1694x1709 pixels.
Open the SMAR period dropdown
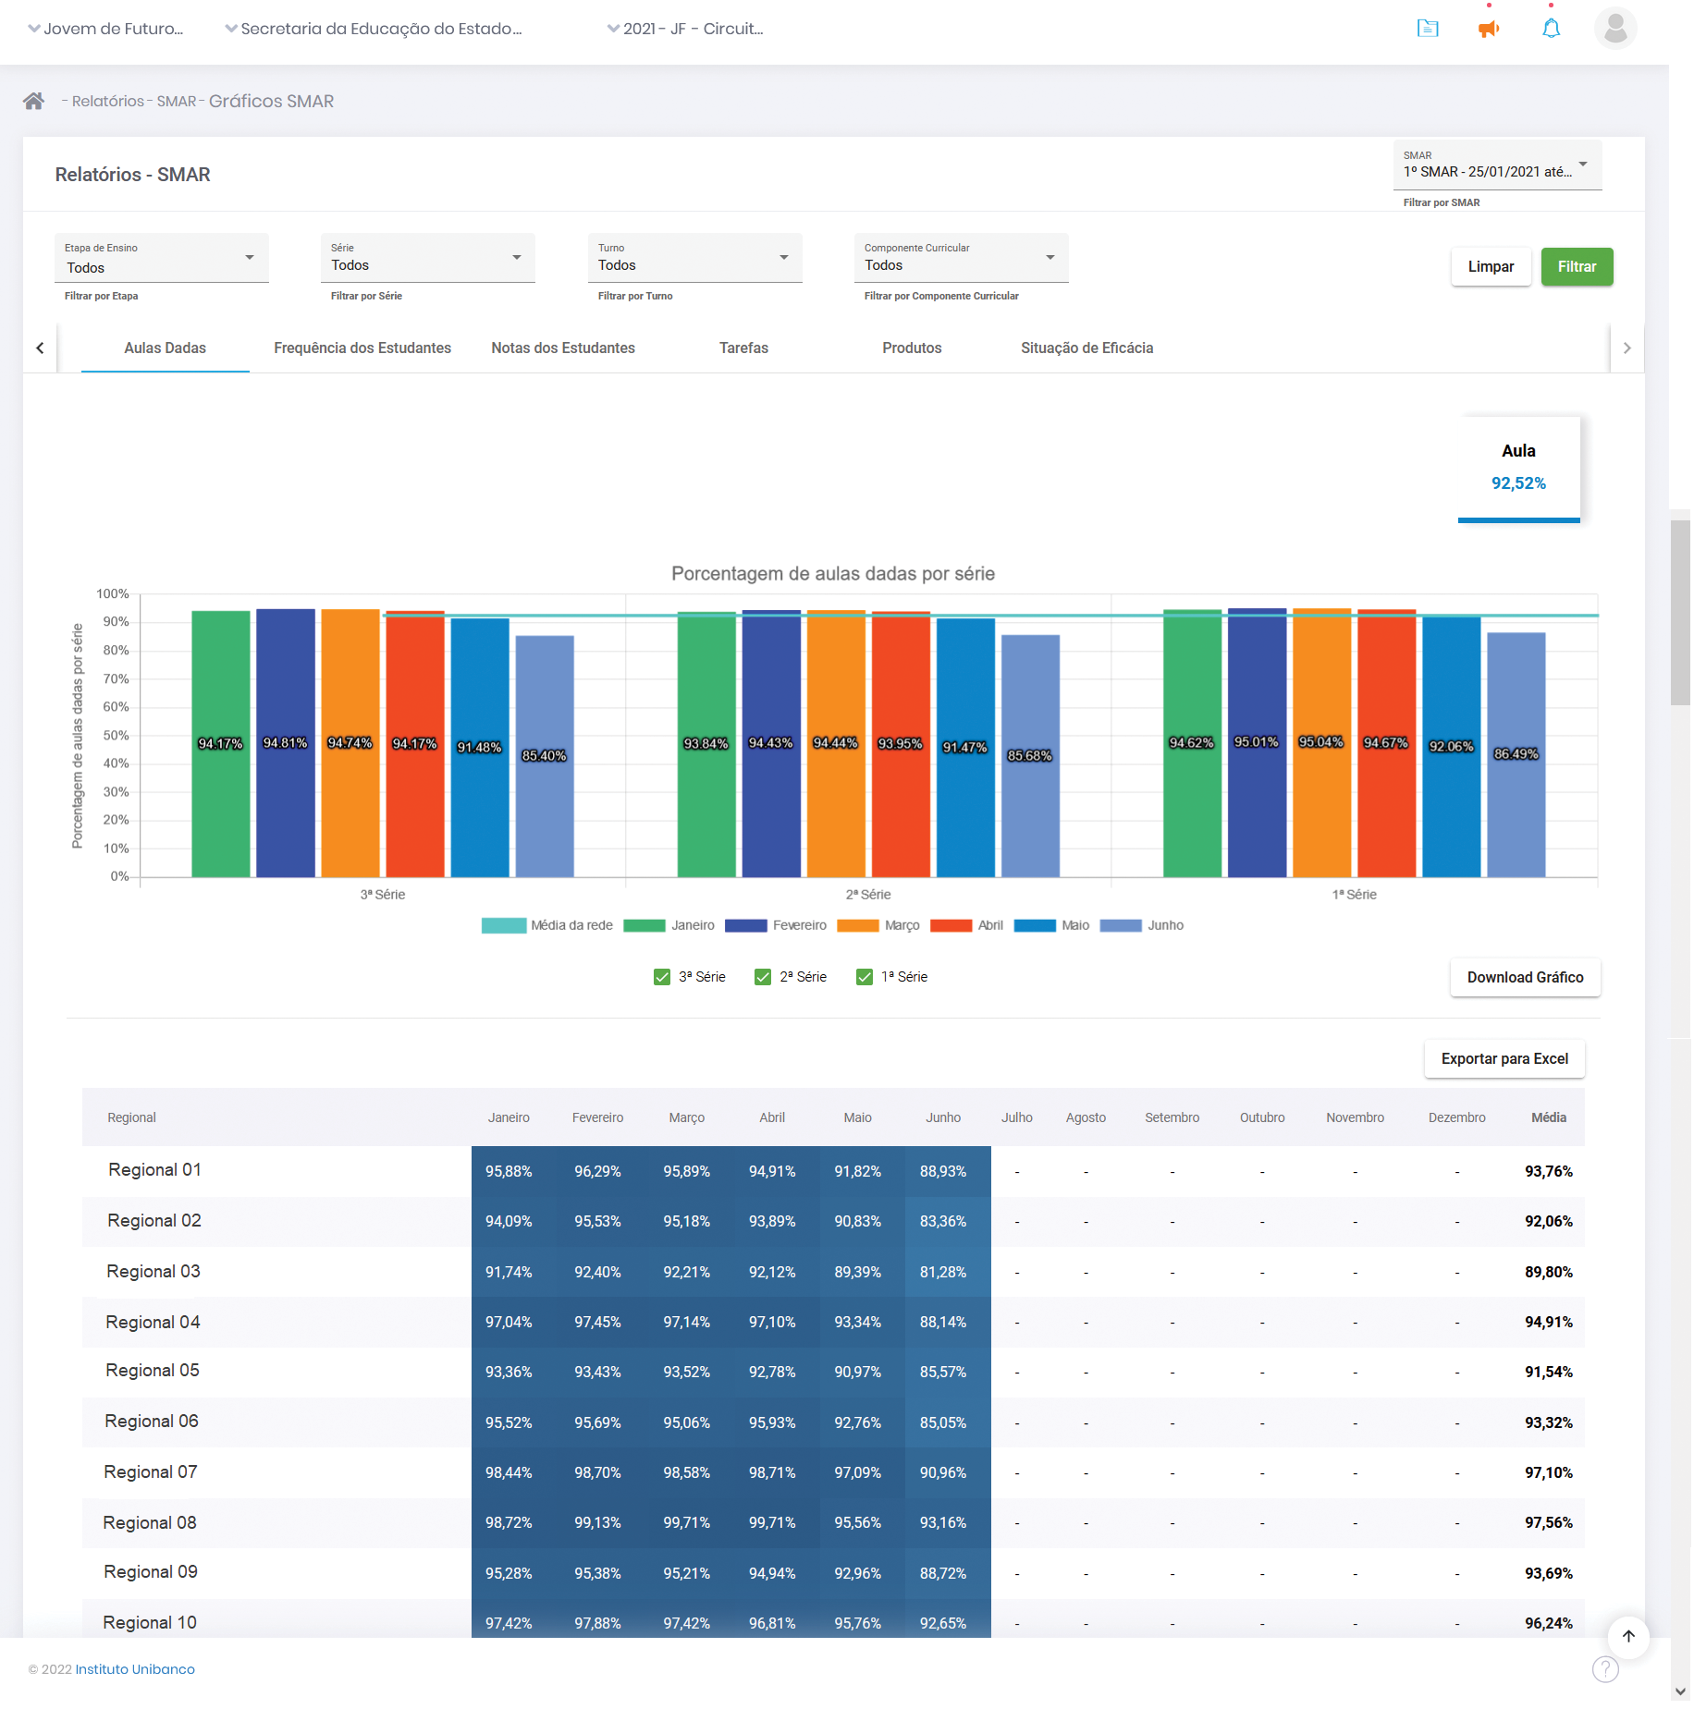tap(1497, 165)
